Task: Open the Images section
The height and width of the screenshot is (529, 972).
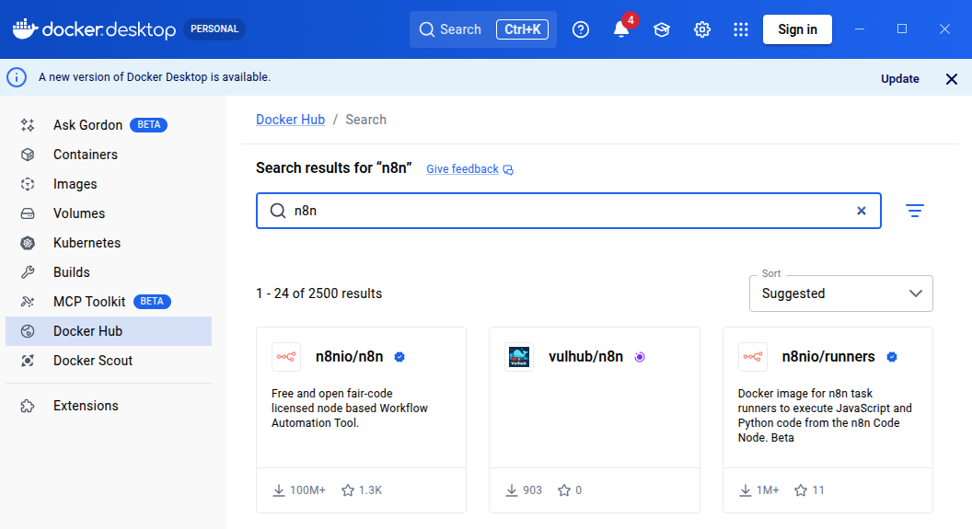Action: 109,184
